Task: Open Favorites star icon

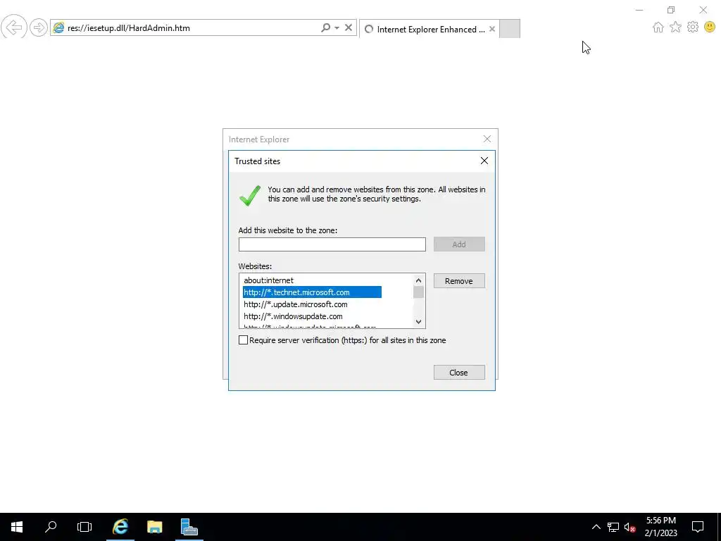Action: pos(675,27)
